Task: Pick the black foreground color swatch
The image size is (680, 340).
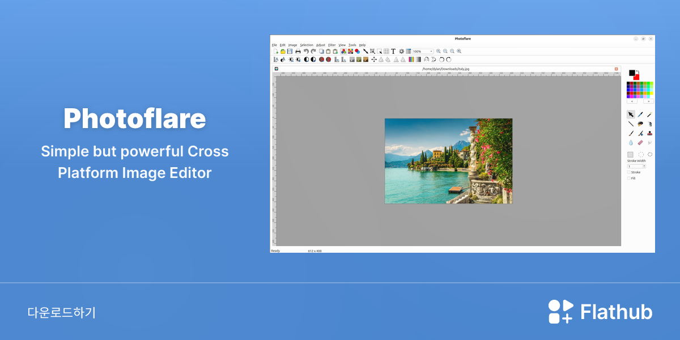Action: [x=632, y=73]
